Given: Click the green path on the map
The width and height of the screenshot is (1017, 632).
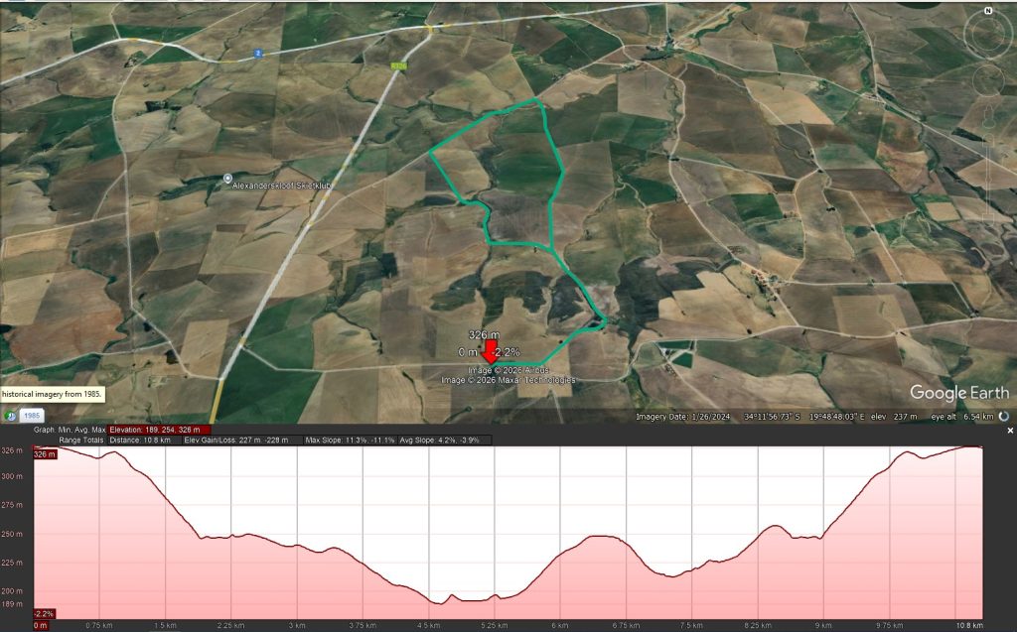Looking at the screenshot, I should (x=561, y=169).
